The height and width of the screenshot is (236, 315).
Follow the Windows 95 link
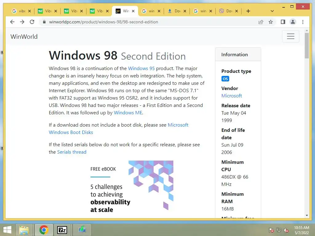[141, 69]
